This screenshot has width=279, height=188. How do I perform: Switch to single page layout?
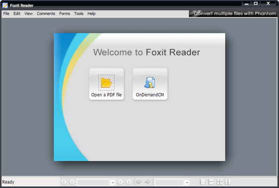tap(202, 182)
